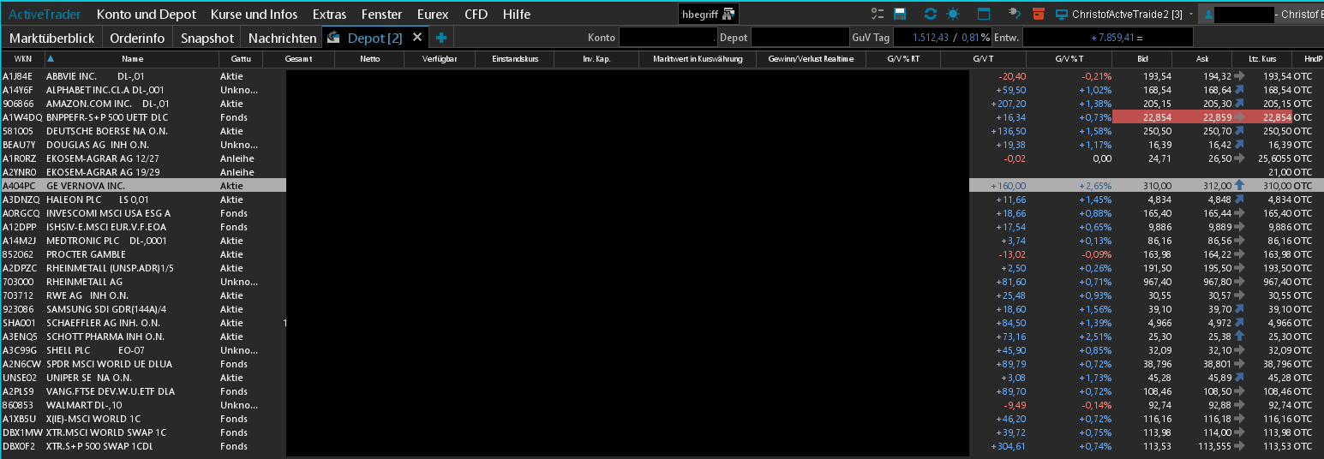
Task: Open the red archive box icon
Action: [1039, 14]
